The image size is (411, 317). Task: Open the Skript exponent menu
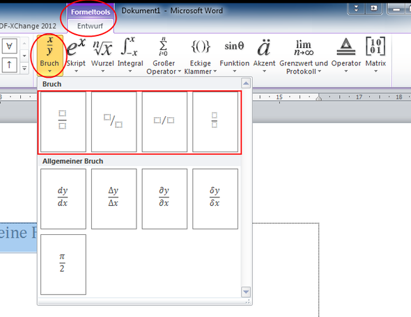point(76,55)
